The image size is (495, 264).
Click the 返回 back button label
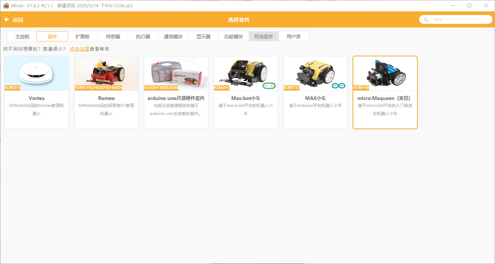(18, 20)
